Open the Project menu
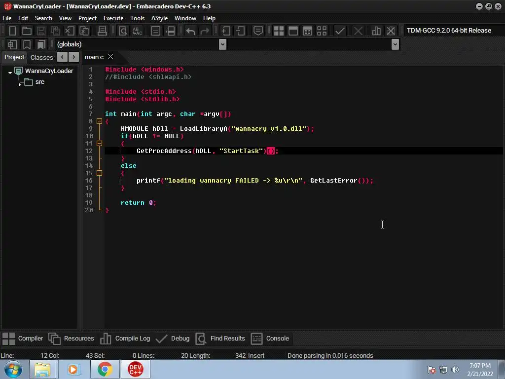Image resolution: width=505 pixels, height=379 pixels. click(87, 18)
